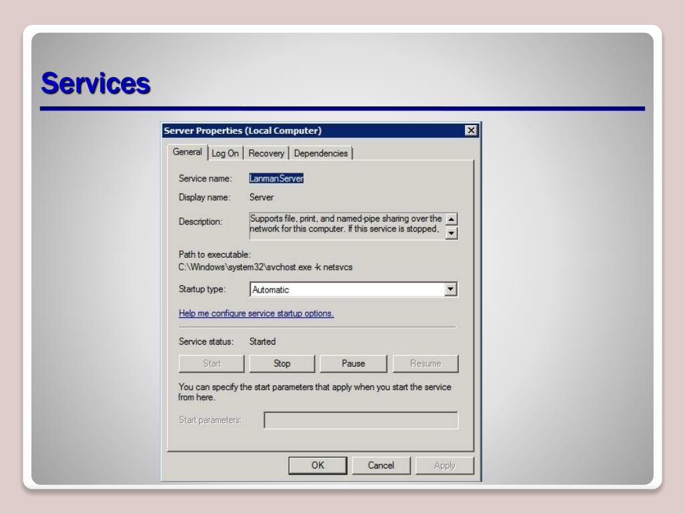Expand the Startup type dropdown arrow

click(450, 289)
